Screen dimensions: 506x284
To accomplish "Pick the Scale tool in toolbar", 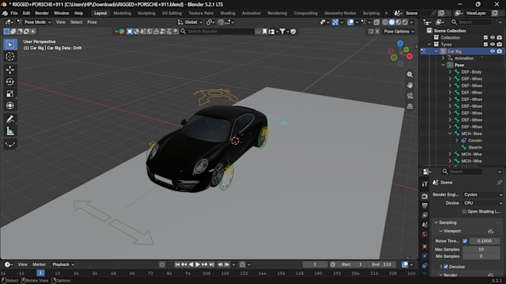I will point(10,94).
